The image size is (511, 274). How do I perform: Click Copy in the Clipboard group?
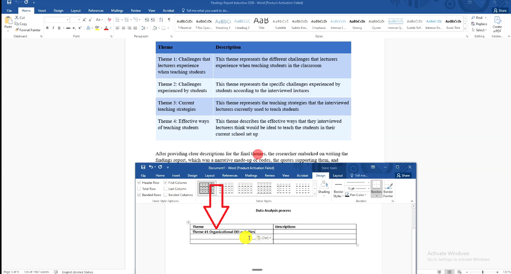click(21, 24)
